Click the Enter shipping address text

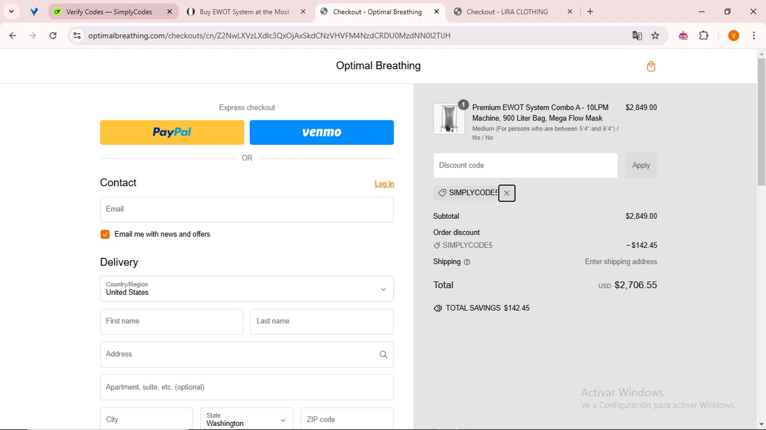[x=621, y=262]
